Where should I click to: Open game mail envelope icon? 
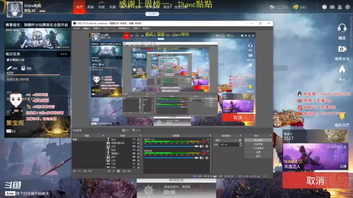tap(332, 7)
